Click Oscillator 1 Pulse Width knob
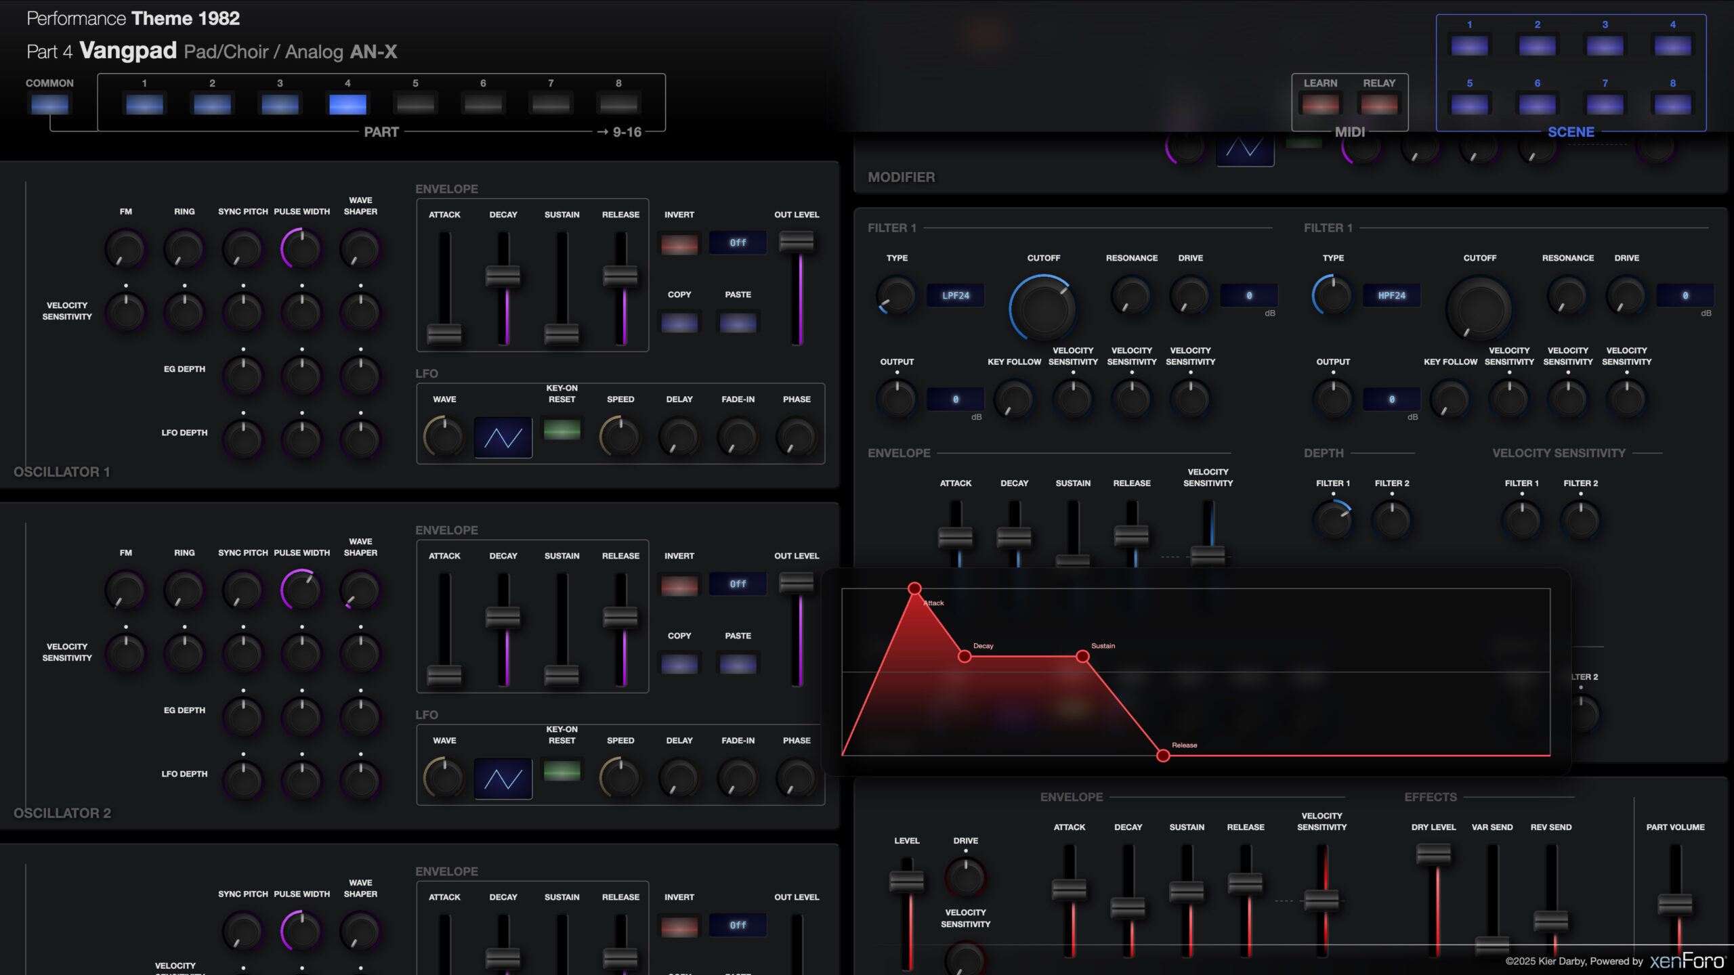The height and width of the screenshot is (975, 1734). pyautogui.click(x=301, y=249)
